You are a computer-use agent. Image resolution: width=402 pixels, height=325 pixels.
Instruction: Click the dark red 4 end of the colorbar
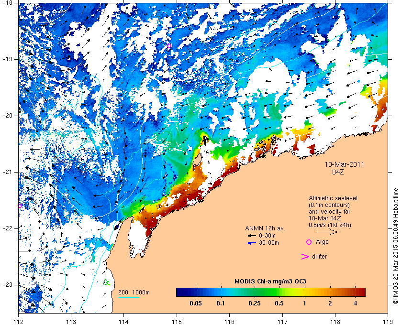pyautogui.click(x=360, y=292)
